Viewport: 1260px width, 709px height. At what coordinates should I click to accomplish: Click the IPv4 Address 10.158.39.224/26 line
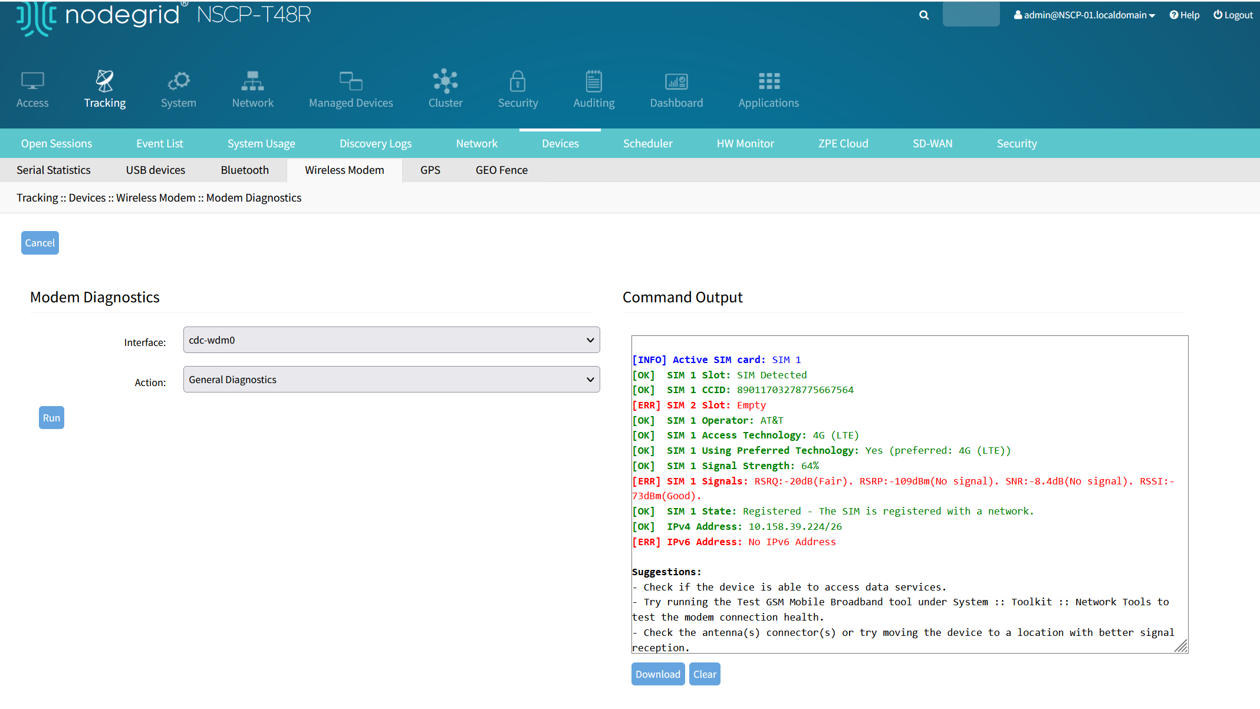737,527
